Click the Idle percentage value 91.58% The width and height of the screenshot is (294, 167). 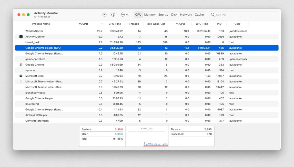118,139
